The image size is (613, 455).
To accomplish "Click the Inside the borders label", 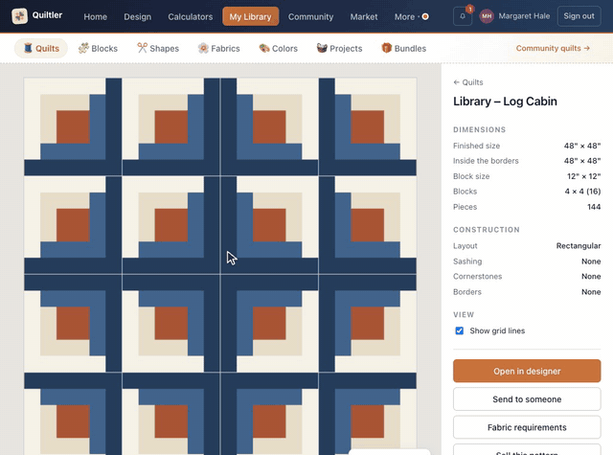I will click(x=486, y=161).
